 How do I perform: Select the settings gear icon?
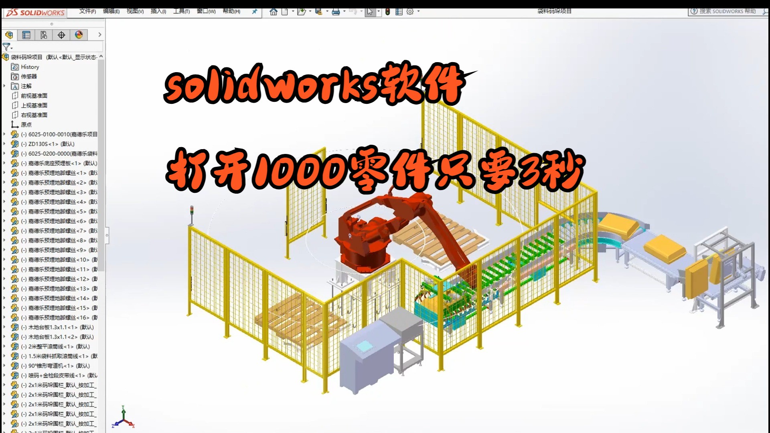point(410,12)
